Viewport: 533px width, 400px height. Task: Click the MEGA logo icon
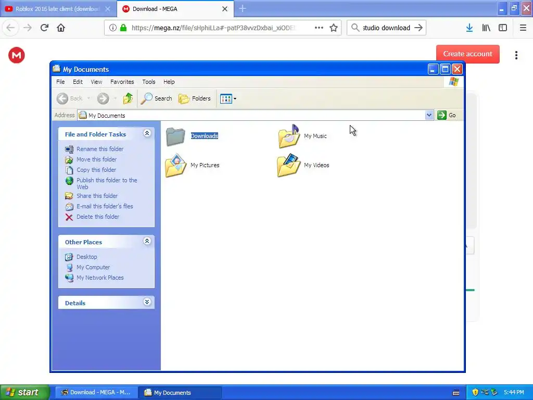[x=16, y=55]
